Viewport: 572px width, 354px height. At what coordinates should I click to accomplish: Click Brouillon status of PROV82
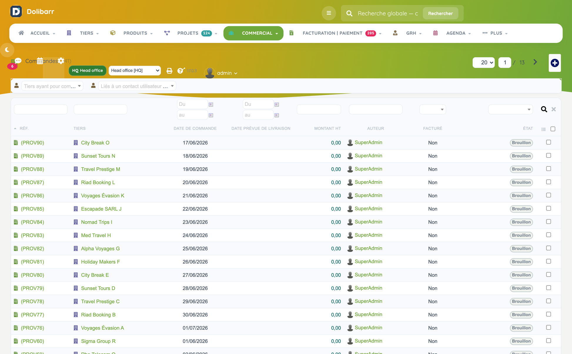pyautogui.click(x=521, y=248)
